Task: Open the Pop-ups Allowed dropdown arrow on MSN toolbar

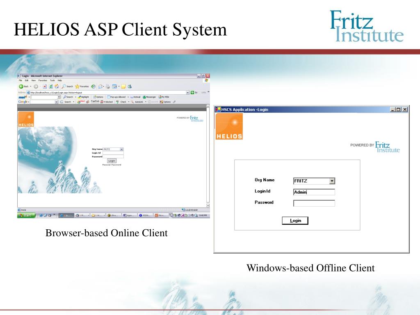Action: 128,97
